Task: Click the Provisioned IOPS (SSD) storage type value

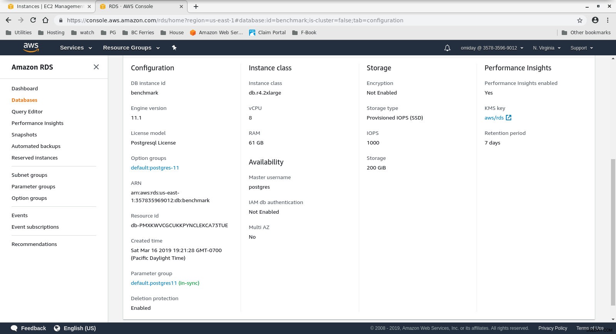Action: pyautogui.click(x=395, y=118)
